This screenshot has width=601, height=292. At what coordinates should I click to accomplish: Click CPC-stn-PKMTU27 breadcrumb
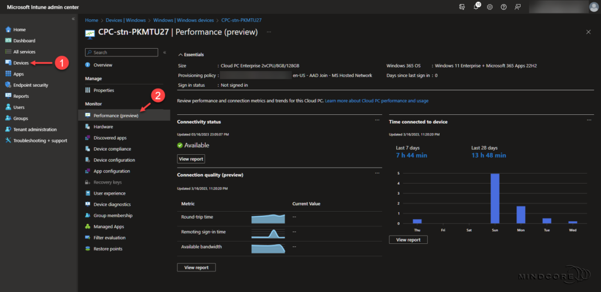coord(241,20)
